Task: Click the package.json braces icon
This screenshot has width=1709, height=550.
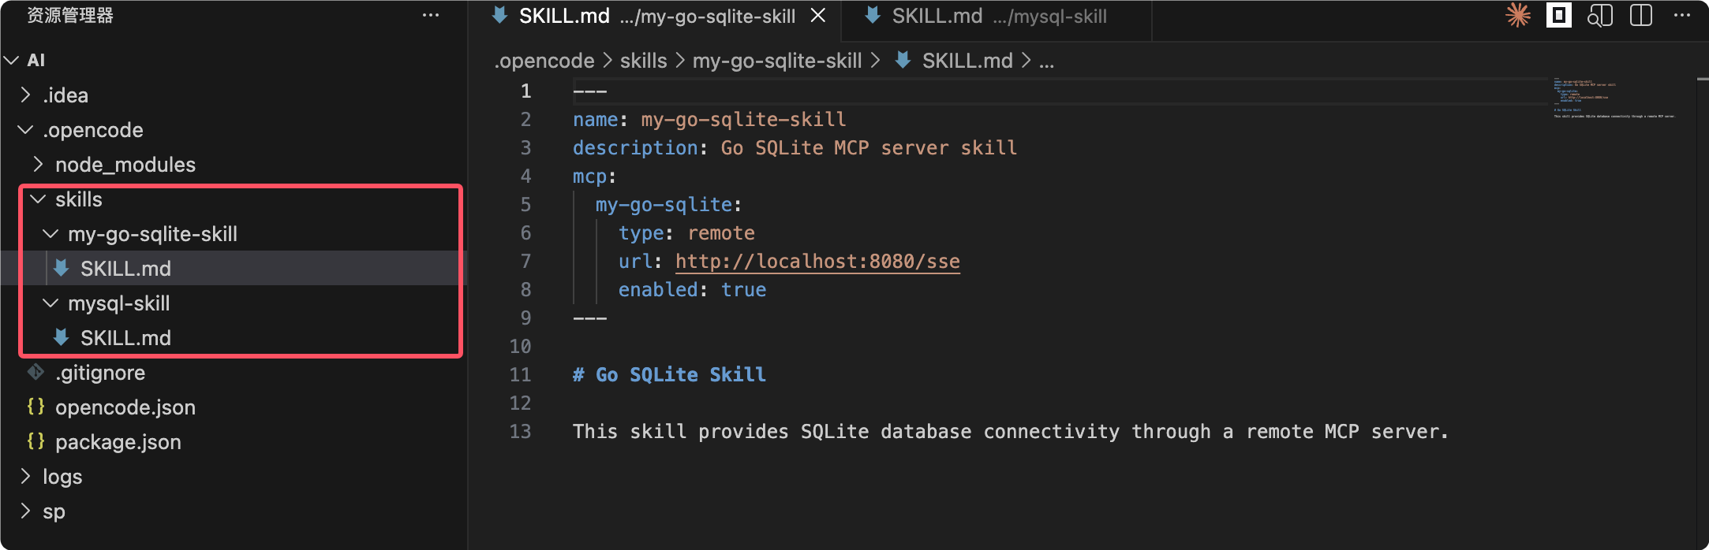Action: pyautogui.click(x=36, y=441)
